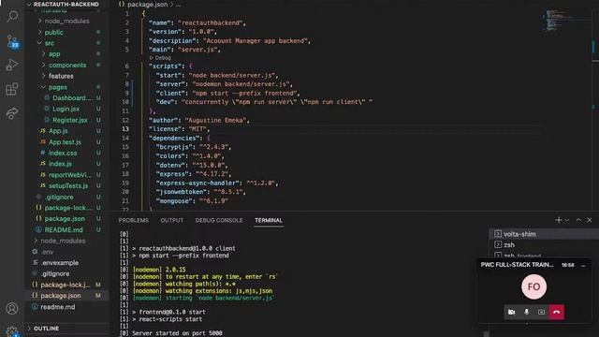This screenshot has height=337, width=599.
Task: Click share screen button in call widget
Action: point(541,312)
